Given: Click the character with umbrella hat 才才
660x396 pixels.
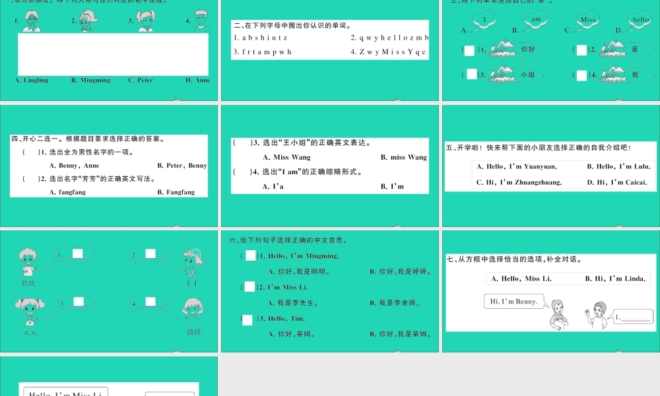Looking at the screenshot, I should (193, 262).
